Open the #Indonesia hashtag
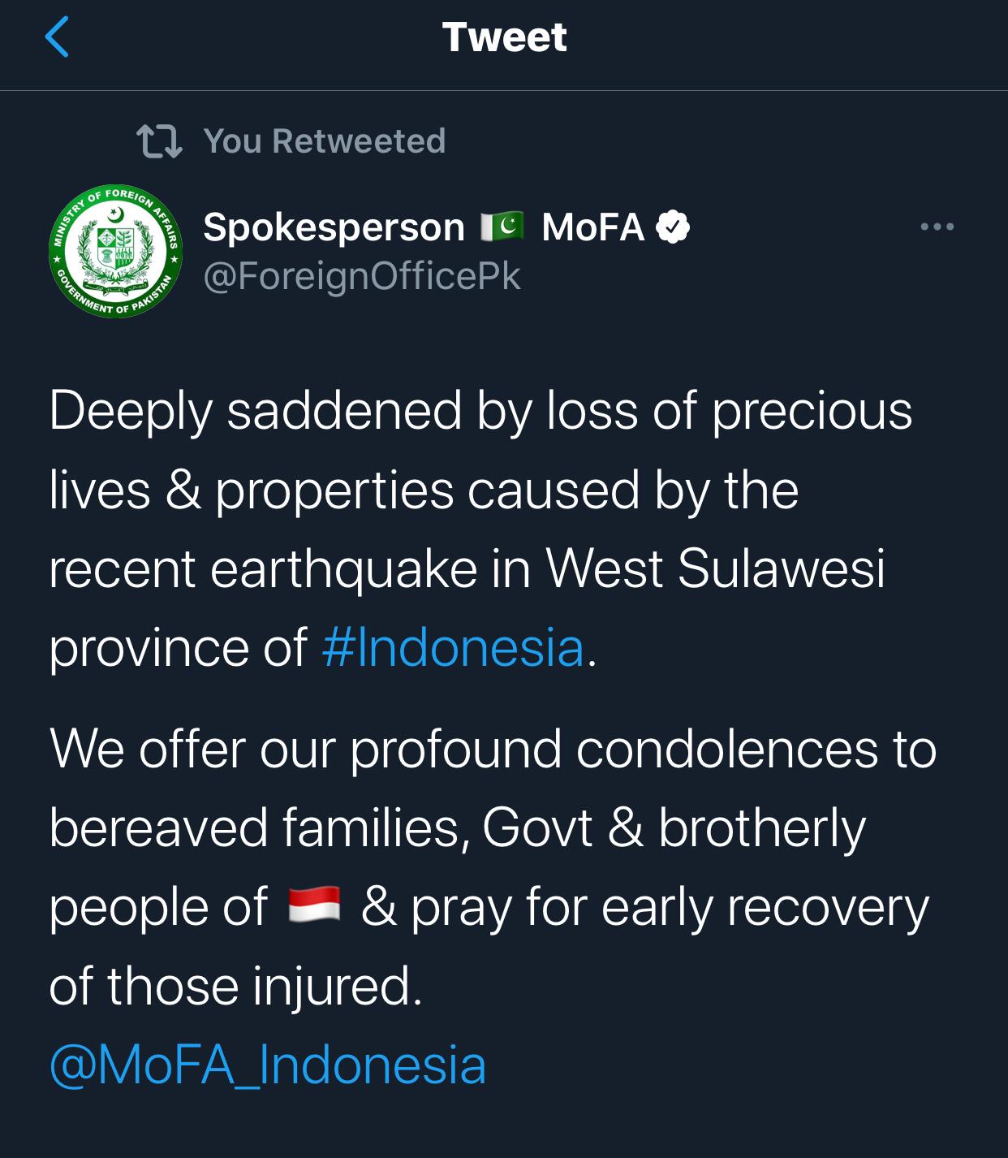 tap(453, 647)
